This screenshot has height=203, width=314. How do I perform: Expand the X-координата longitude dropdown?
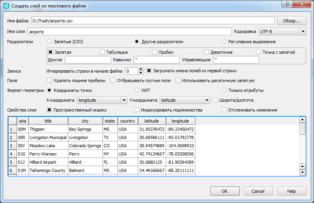coord(102,100)
